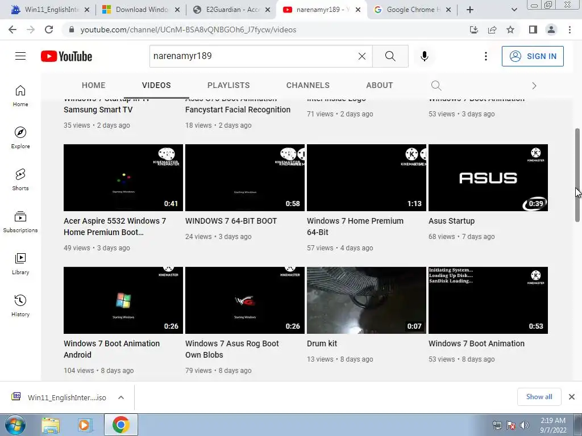Open Windows Media Player from taskbar

pyautogui.click(x=85, y=425)
